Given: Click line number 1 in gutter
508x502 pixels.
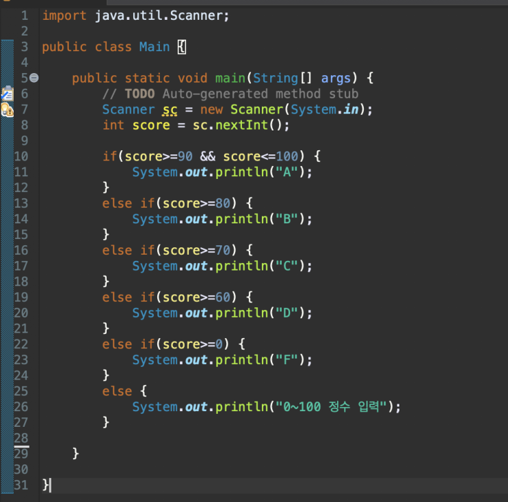Looking at the screenshot, I should coord(25,16).
